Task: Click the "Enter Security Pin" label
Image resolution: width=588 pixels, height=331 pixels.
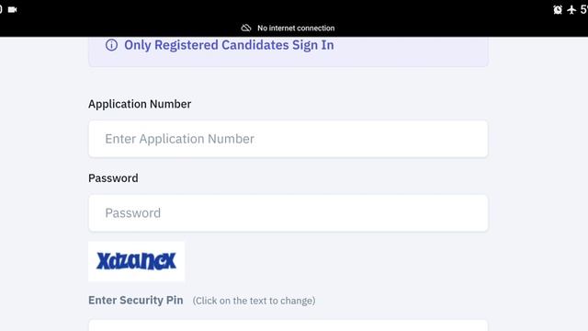Action: tap(136, 301)
